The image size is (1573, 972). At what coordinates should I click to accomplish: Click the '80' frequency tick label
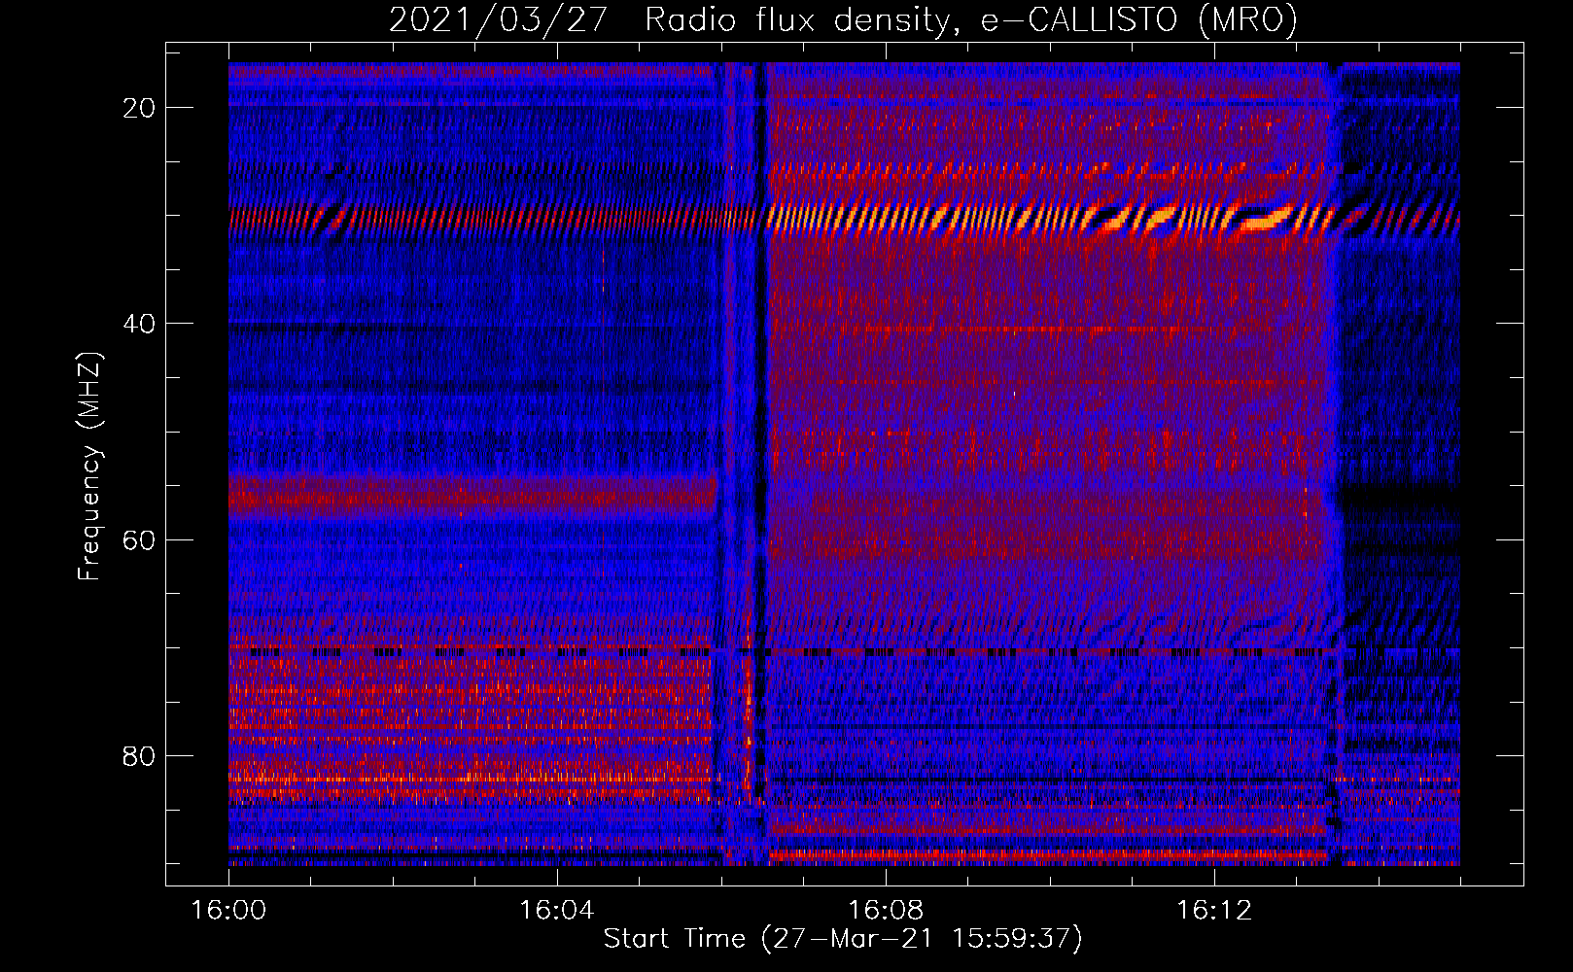tap(140, 755)
